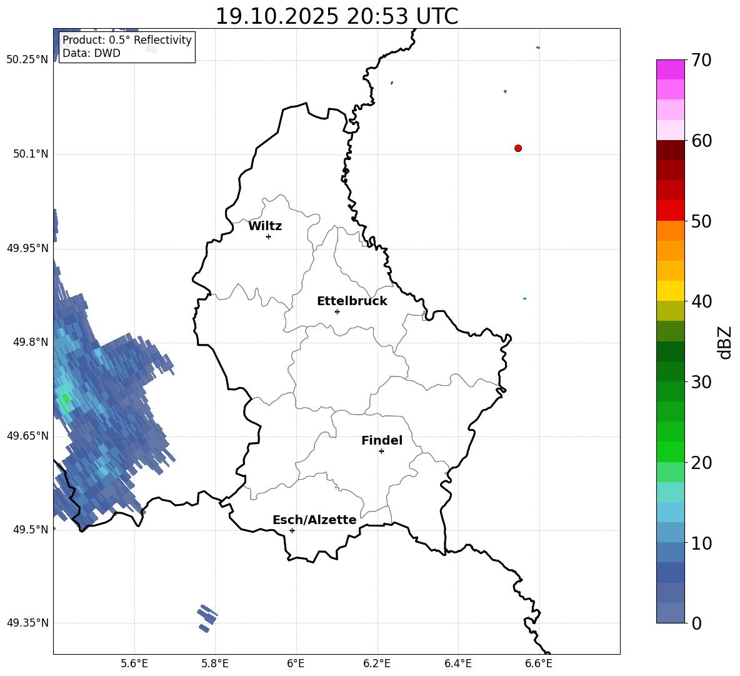Click the 5.8°E longitude label
740x676 pixels.
coord(215,663)
